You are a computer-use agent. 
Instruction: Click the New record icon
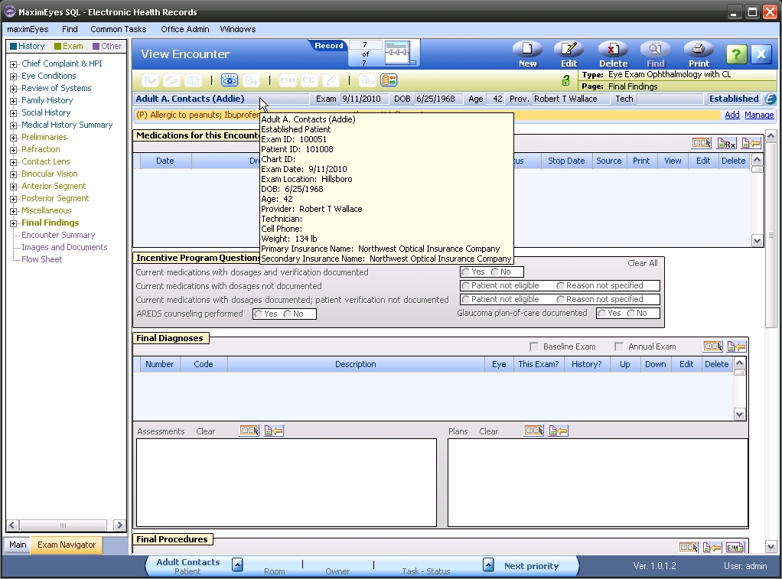(527, 50)
